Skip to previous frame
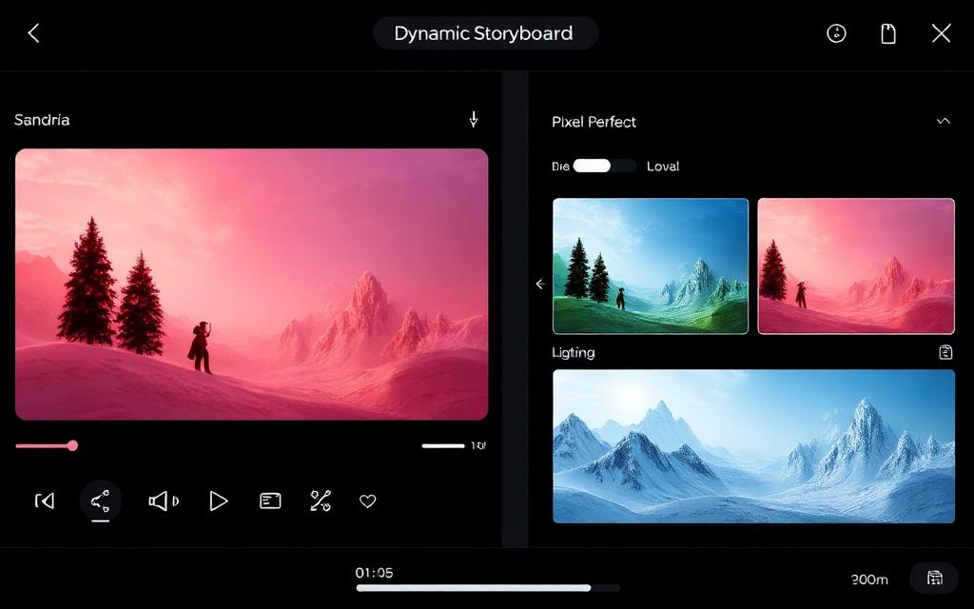Screen dimensions: 974x609 [45, 501]
